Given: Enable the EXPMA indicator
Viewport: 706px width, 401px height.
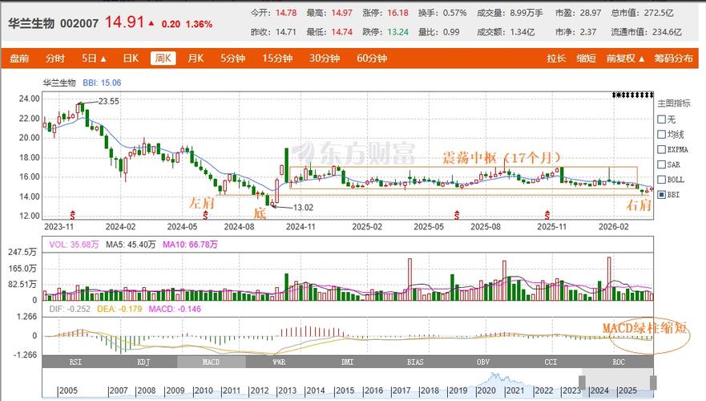Looking at the screenshot, I should click(x=661, y=150).
